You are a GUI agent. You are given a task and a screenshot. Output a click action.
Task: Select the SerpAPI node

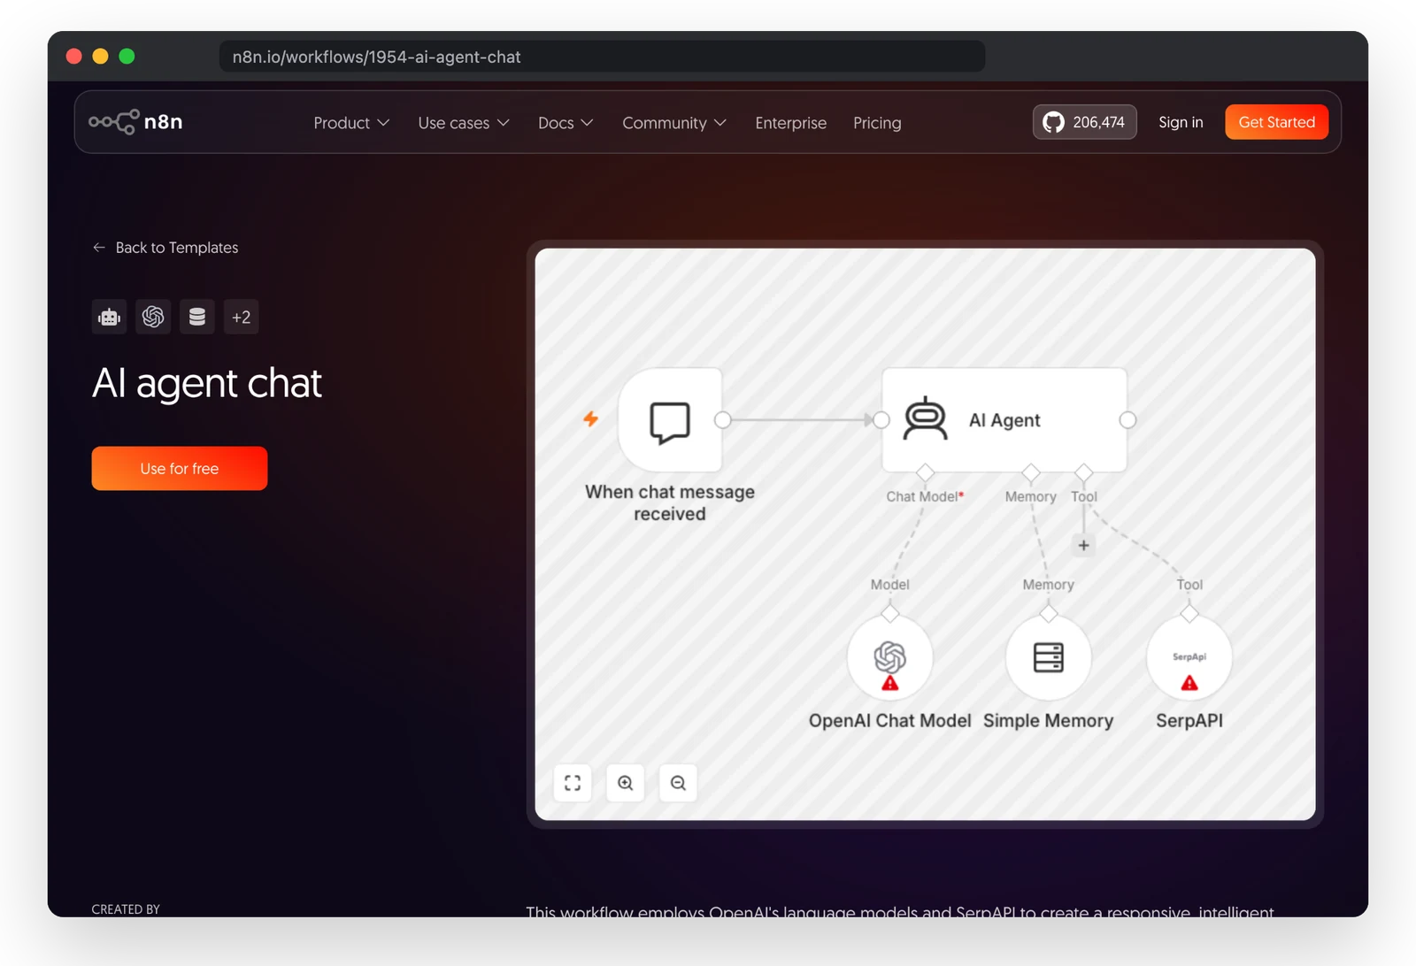click(1189, 658)
